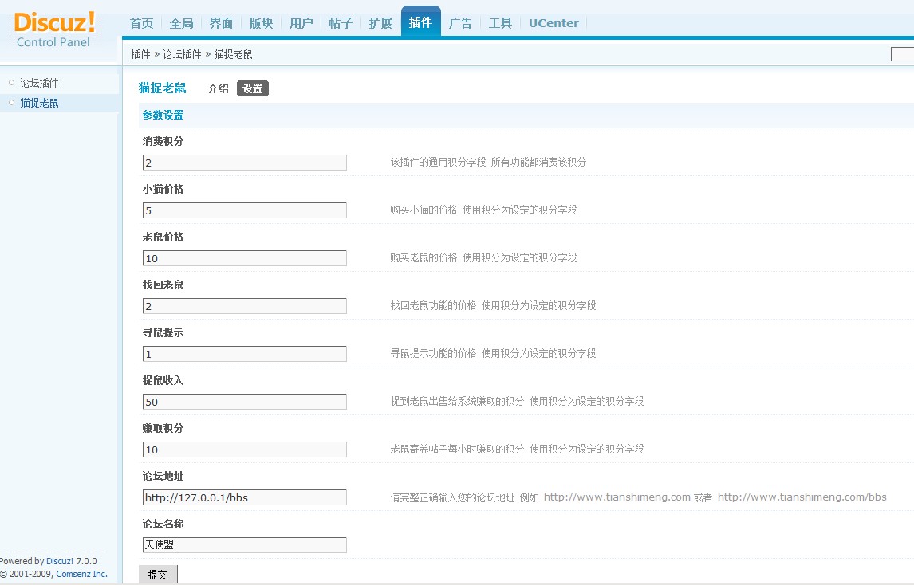Switch to the 介绍 sub-tab
This screenshot has width=914, height=585.
(218, 88)
